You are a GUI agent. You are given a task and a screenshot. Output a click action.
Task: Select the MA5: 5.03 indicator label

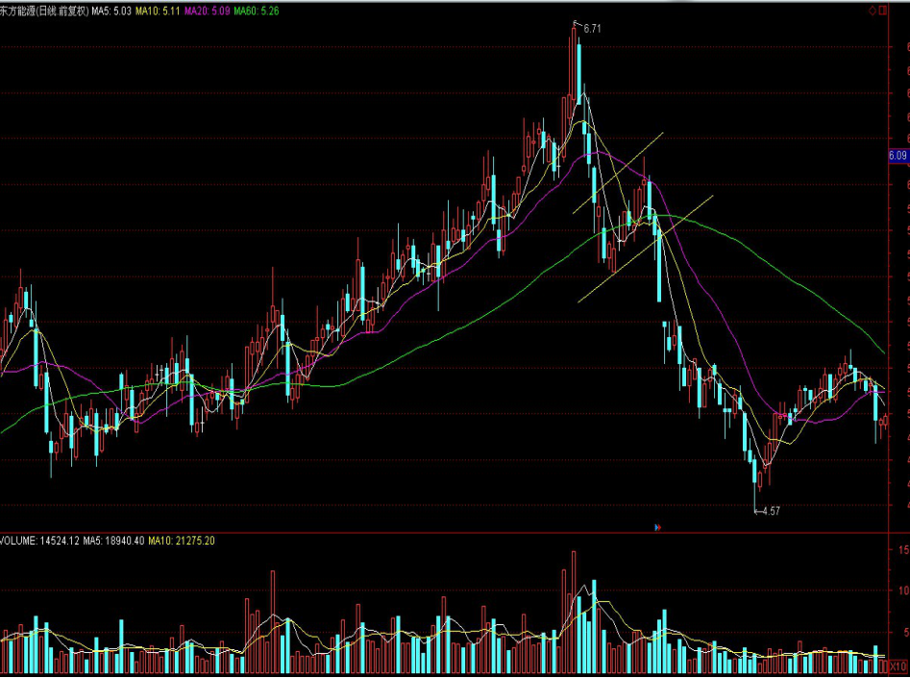111,11
